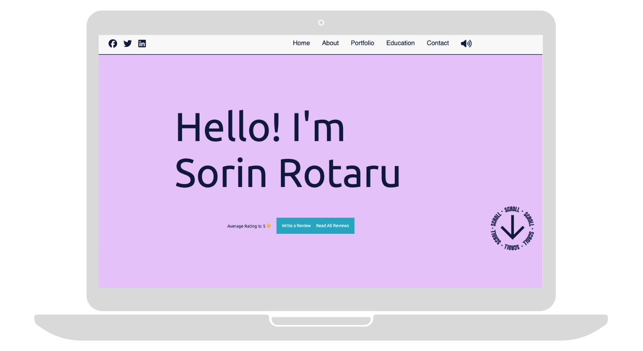Click the Twitter bird icon
643x351 pixels.
click(x=127, y=43)
